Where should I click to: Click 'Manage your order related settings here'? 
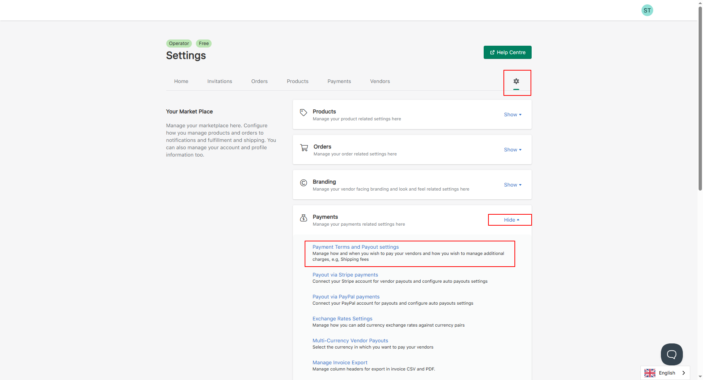click(355, 154)
